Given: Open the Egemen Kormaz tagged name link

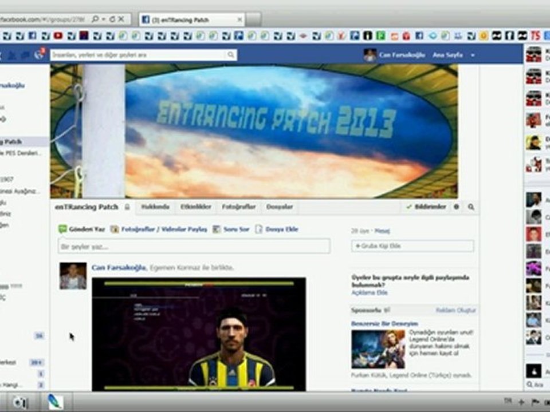Looking at the screenshot, I should point(174,268).
